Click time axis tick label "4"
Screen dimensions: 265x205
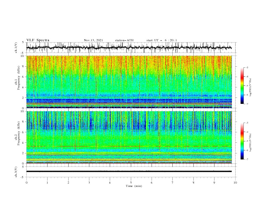(110, 183)
